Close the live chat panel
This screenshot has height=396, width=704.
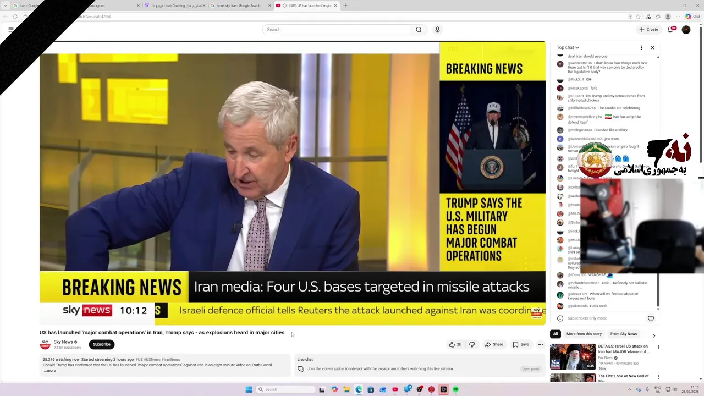(x=652, y=48)
